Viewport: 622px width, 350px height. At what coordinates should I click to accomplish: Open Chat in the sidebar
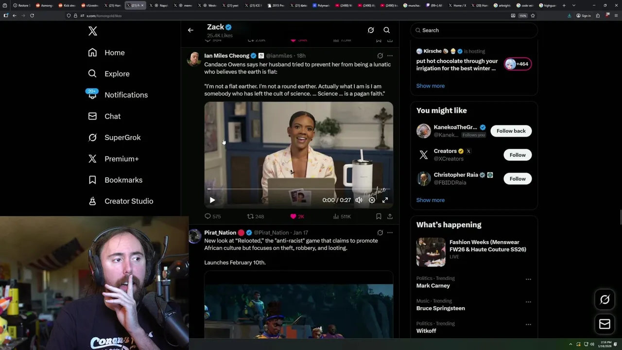click(x=104, y=116)
